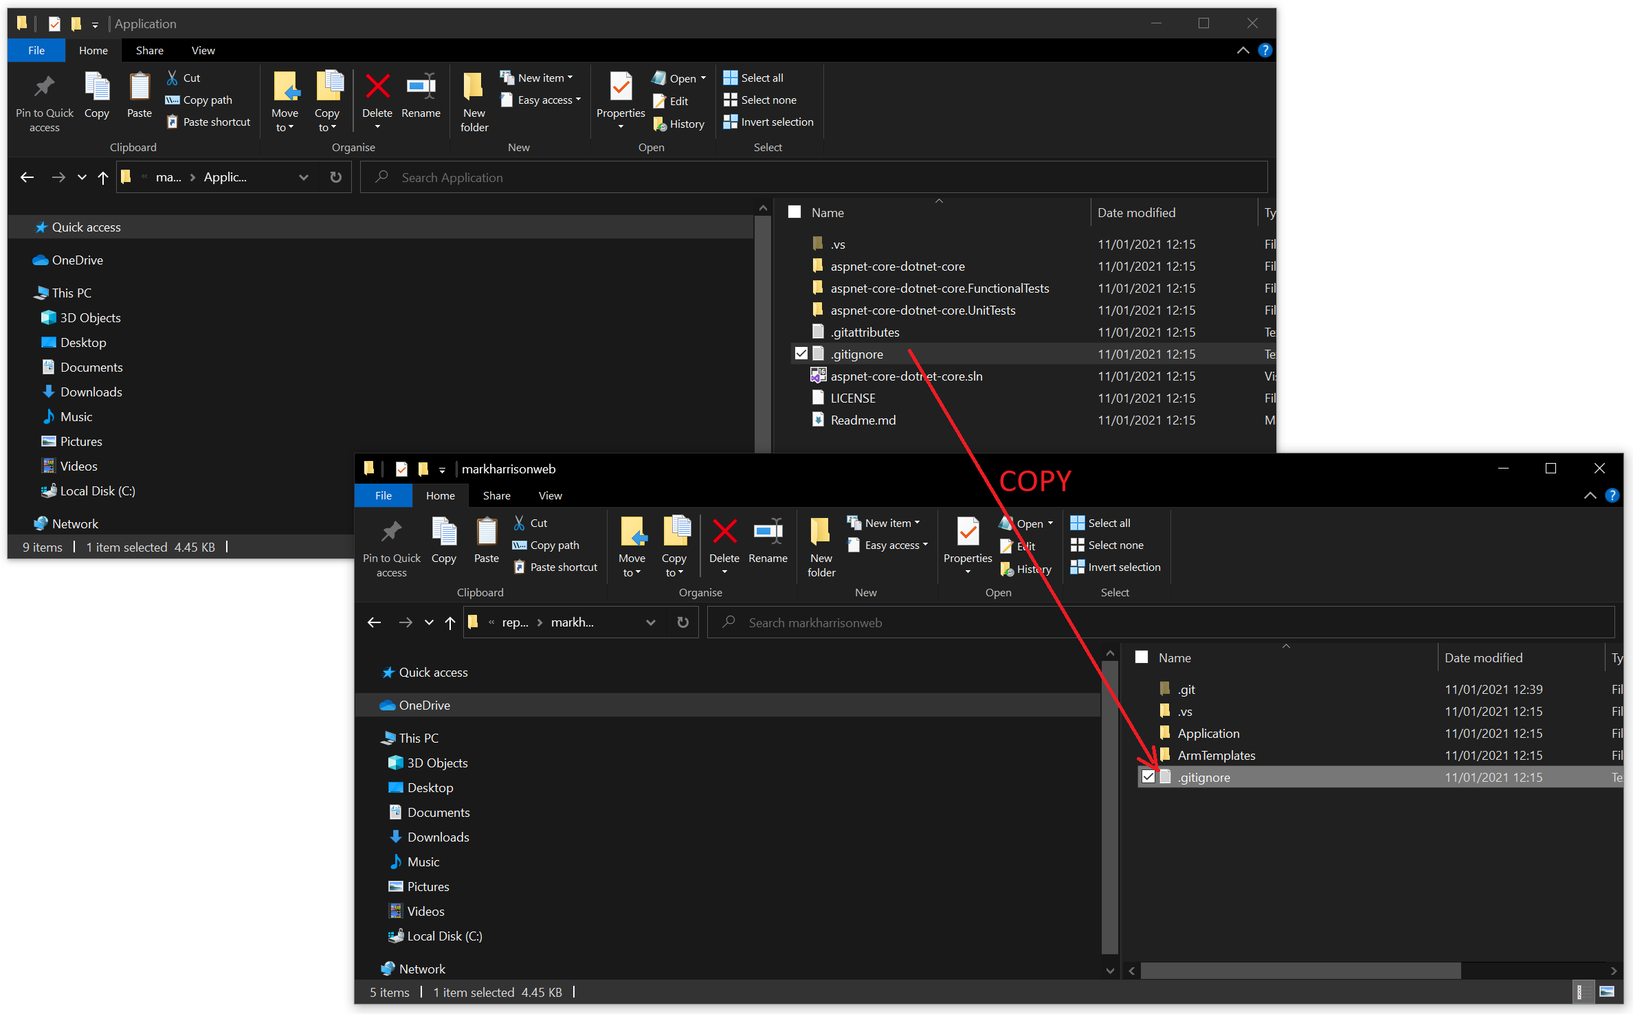The image size is (1633, 1014).
Task: Open address bar history dropdown in markharrisonweb
Action: (650, 622)
